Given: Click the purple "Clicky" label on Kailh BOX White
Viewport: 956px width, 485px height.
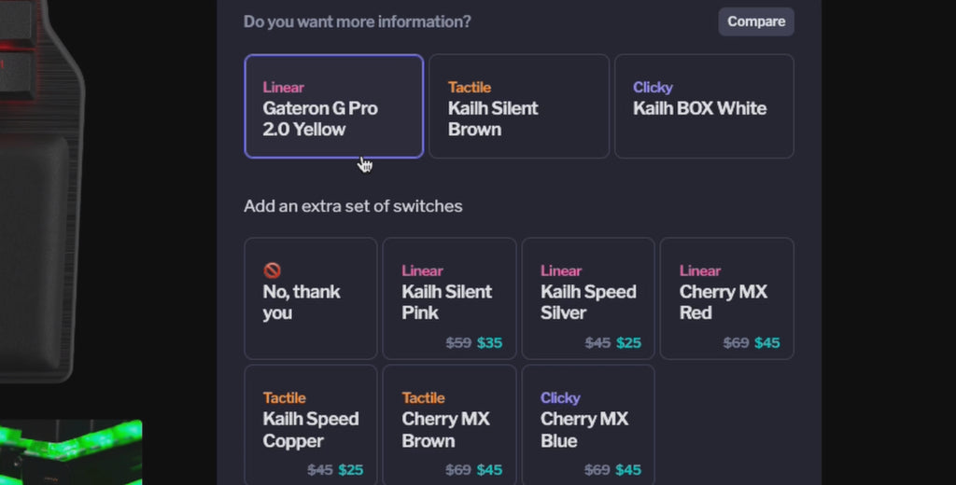Looking at the screenshot, I should coord(653,88).
